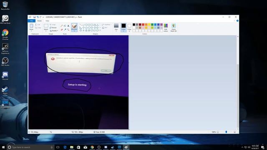The image size is (267, 150).
Task: Switch to the View ribbon tab
Action: [x=47, y=21]
